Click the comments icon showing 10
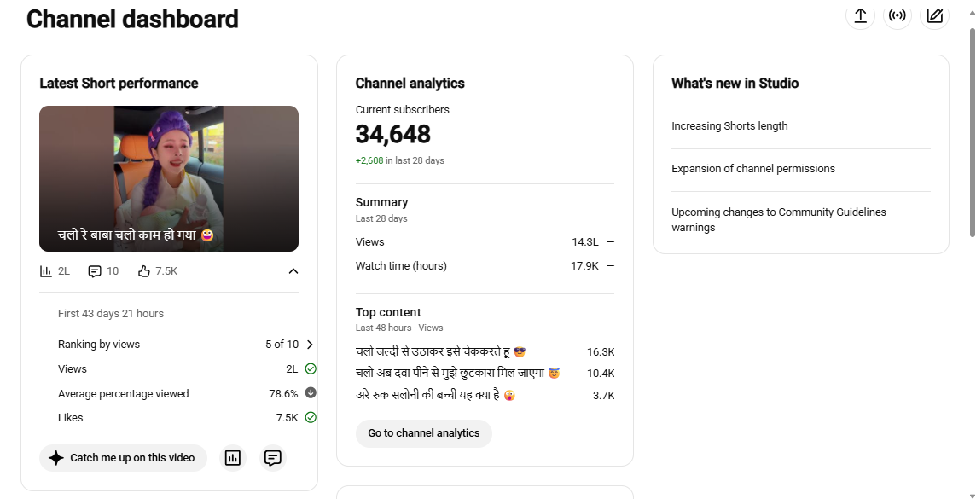This screenshot has width=976, height=499. [95, 271]
